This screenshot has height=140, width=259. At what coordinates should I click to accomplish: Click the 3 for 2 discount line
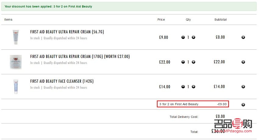coord(193,104)
